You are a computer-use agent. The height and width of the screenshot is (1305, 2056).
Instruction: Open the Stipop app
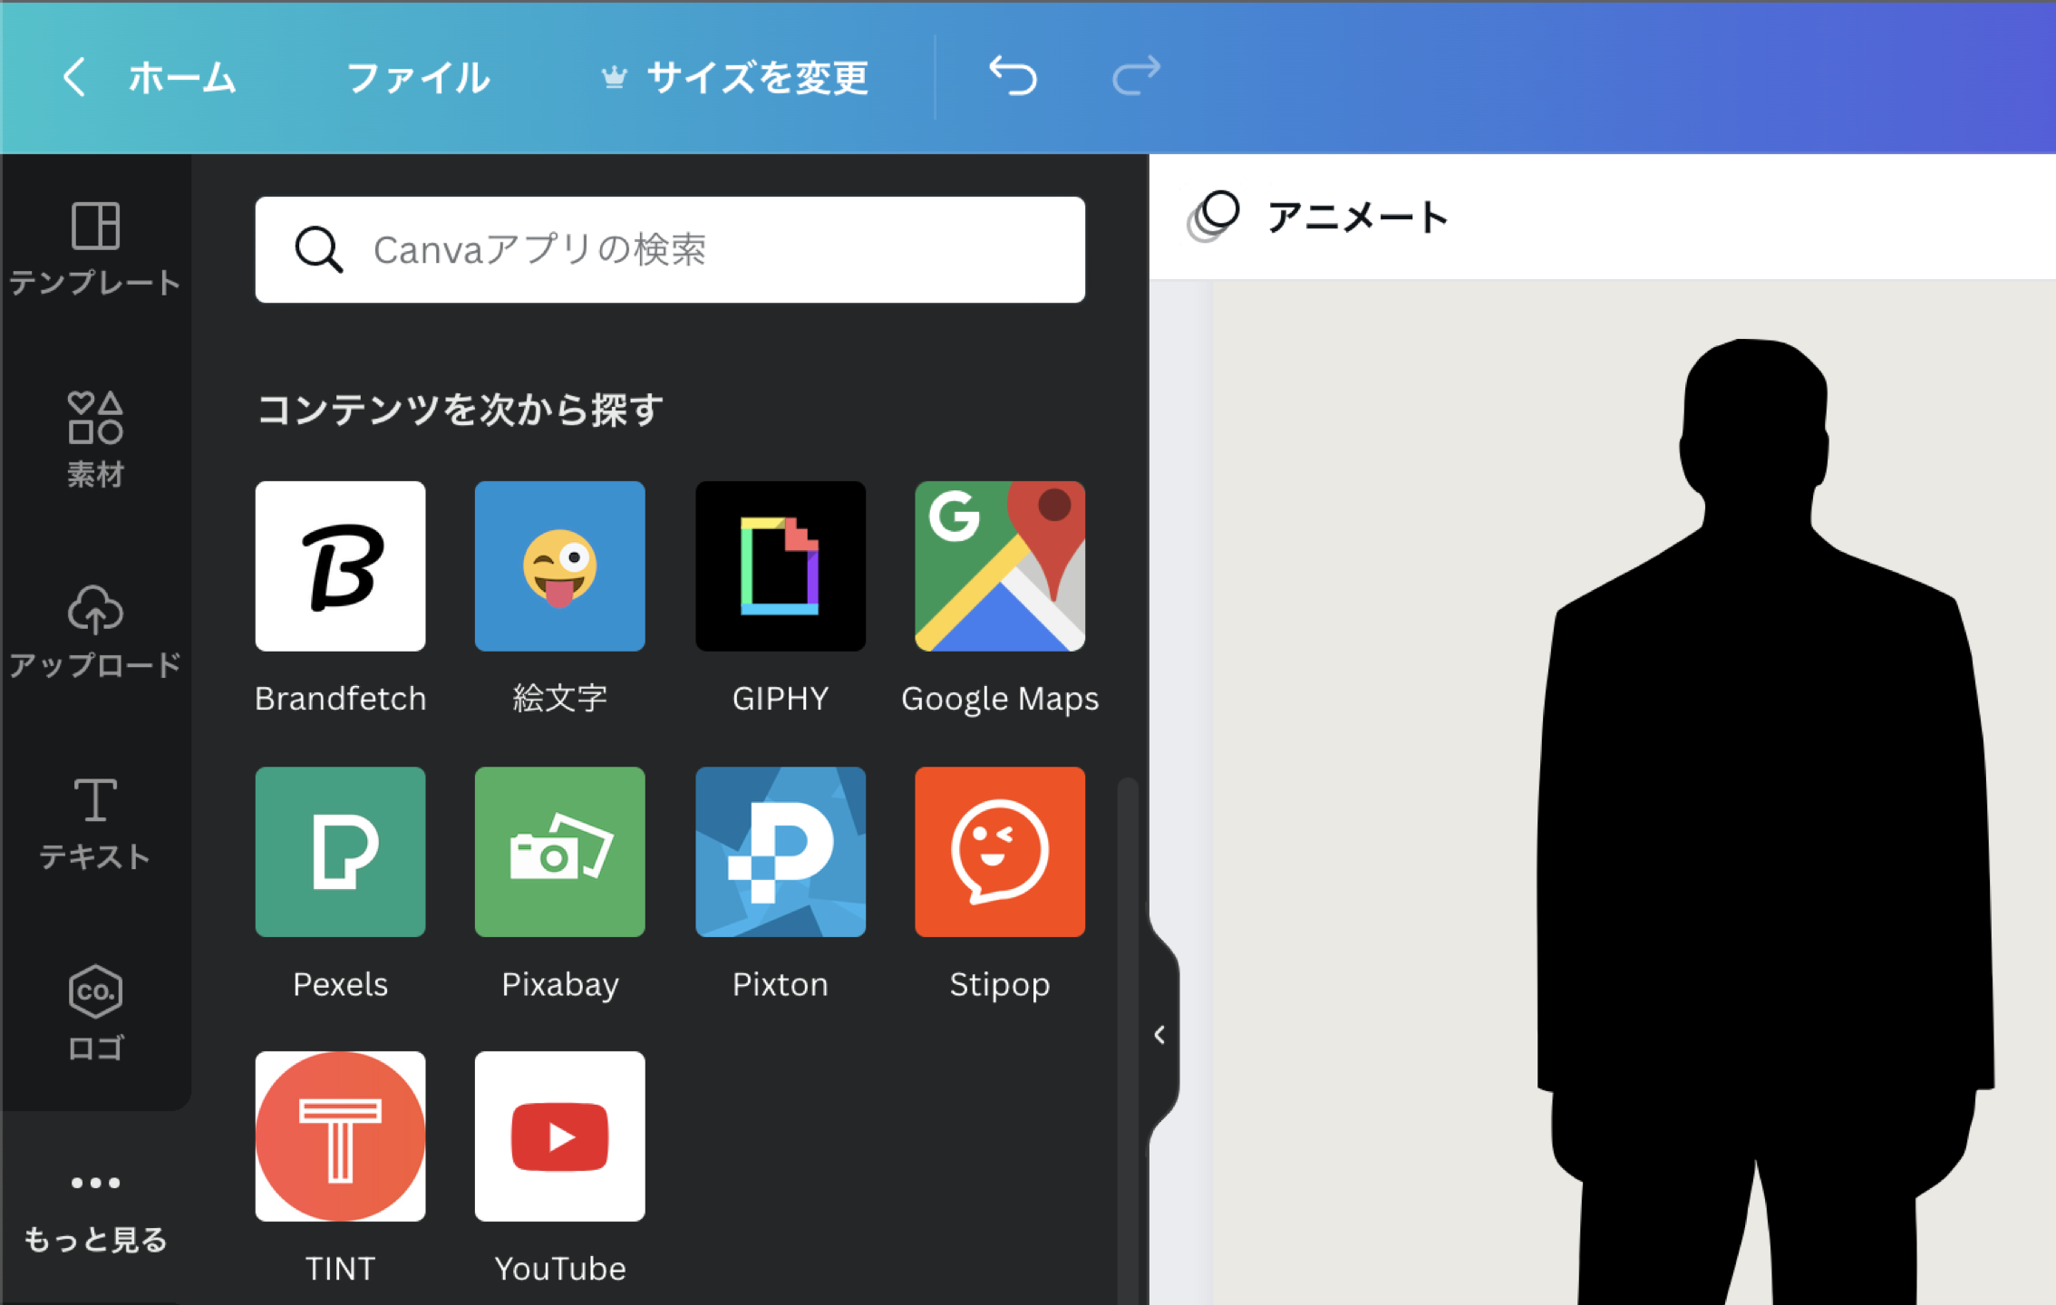pyautogui.click(x=999, y=851)
